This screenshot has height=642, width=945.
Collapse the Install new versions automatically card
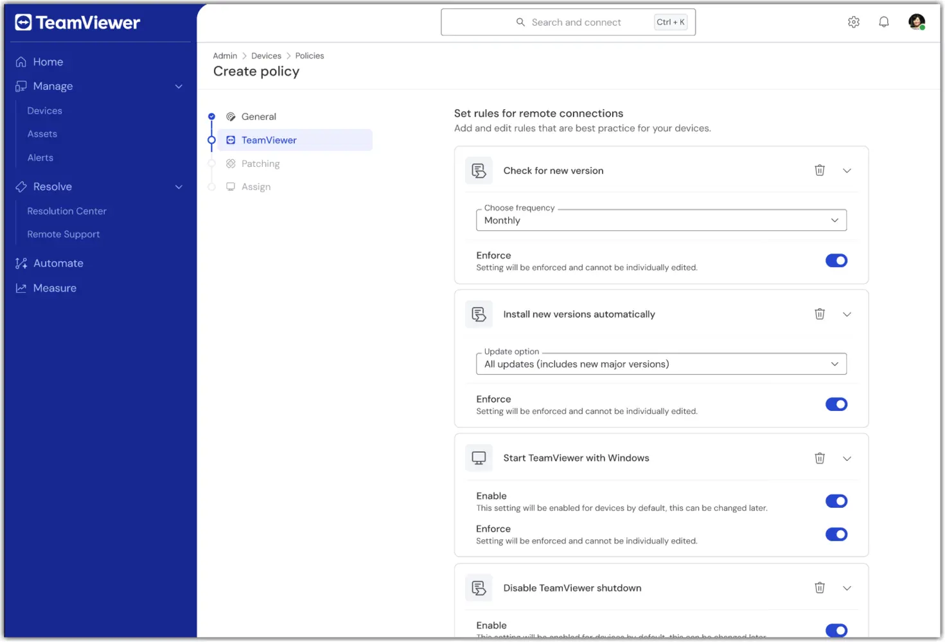(x=847, y=315)
